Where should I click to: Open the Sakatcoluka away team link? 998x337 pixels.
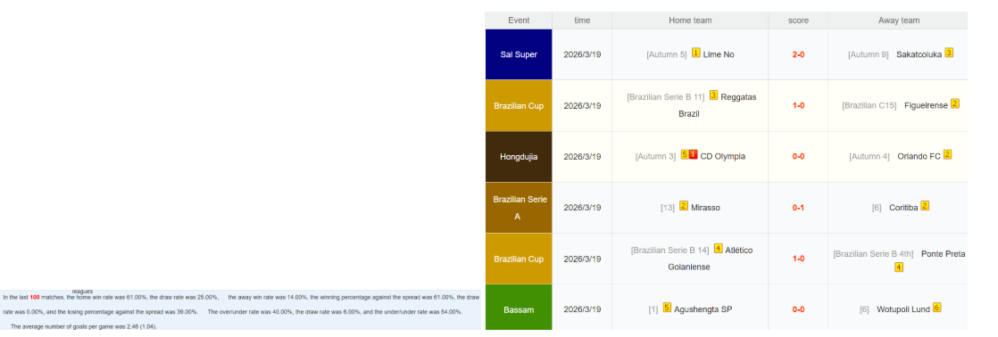(x=919, y=54)
